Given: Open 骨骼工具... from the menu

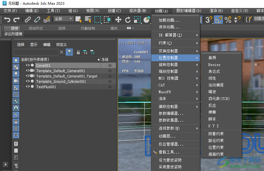Looking at the screenshot, I should pos(176,152).
